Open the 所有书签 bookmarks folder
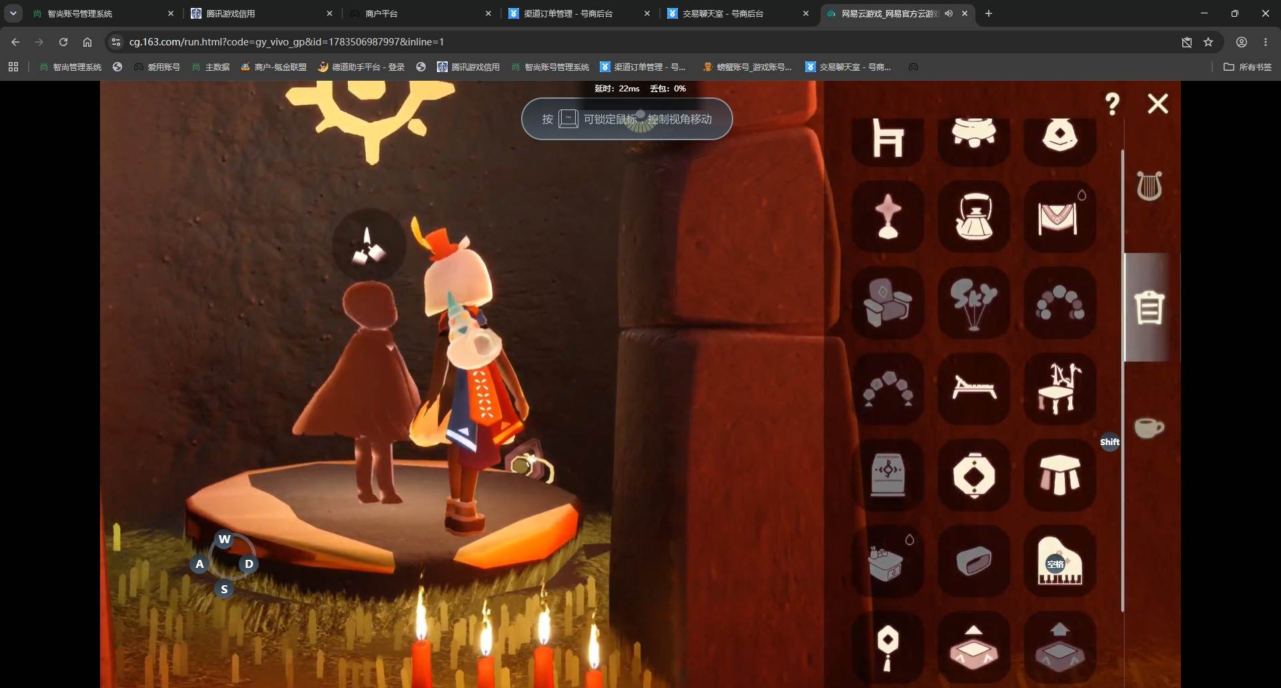1281x688 pixels. [x=1248, y=67]
